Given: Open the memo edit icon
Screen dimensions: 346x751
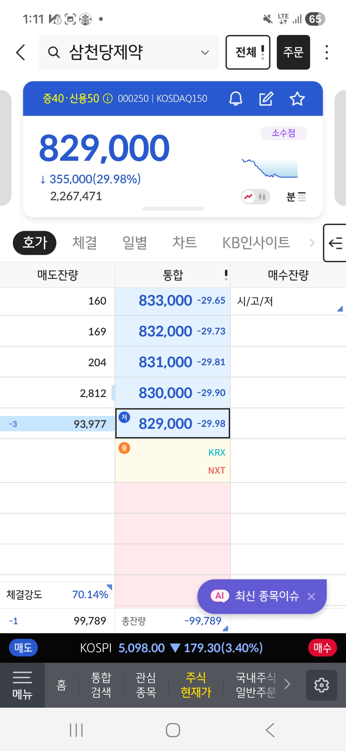Looking at the screenshot, I should point(266,99).
